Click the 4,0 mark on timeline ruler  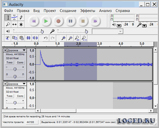[x=121, y=44]
